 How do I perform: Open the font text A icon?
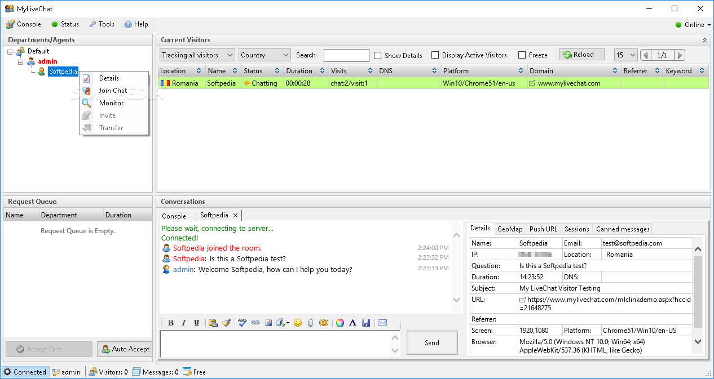coord(353,323)
